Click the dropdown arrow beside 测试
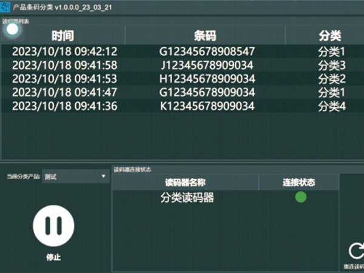364x273 pixels. [x=104, y=177]
